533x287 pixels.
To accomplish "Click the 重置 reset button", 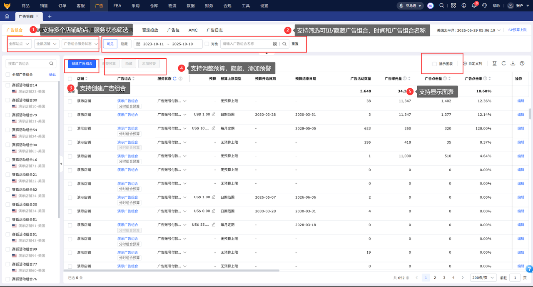I will [295, 44].
